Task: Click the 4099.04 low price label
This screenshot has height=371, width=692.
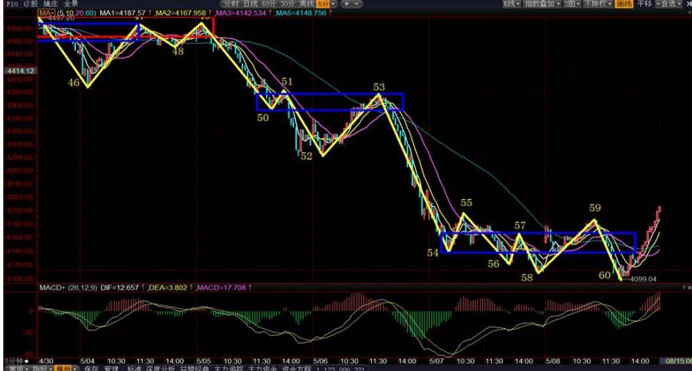Action: [643, 279]
